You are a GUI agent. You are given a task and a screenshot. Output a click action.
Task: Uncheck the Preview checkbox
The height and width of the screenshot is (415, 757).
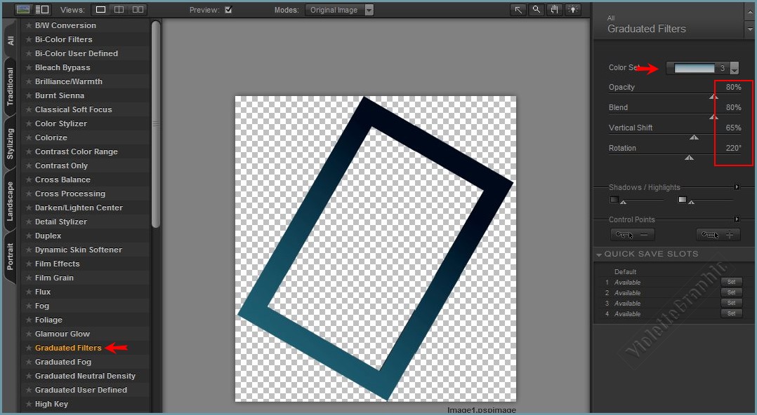pos(228,10)
